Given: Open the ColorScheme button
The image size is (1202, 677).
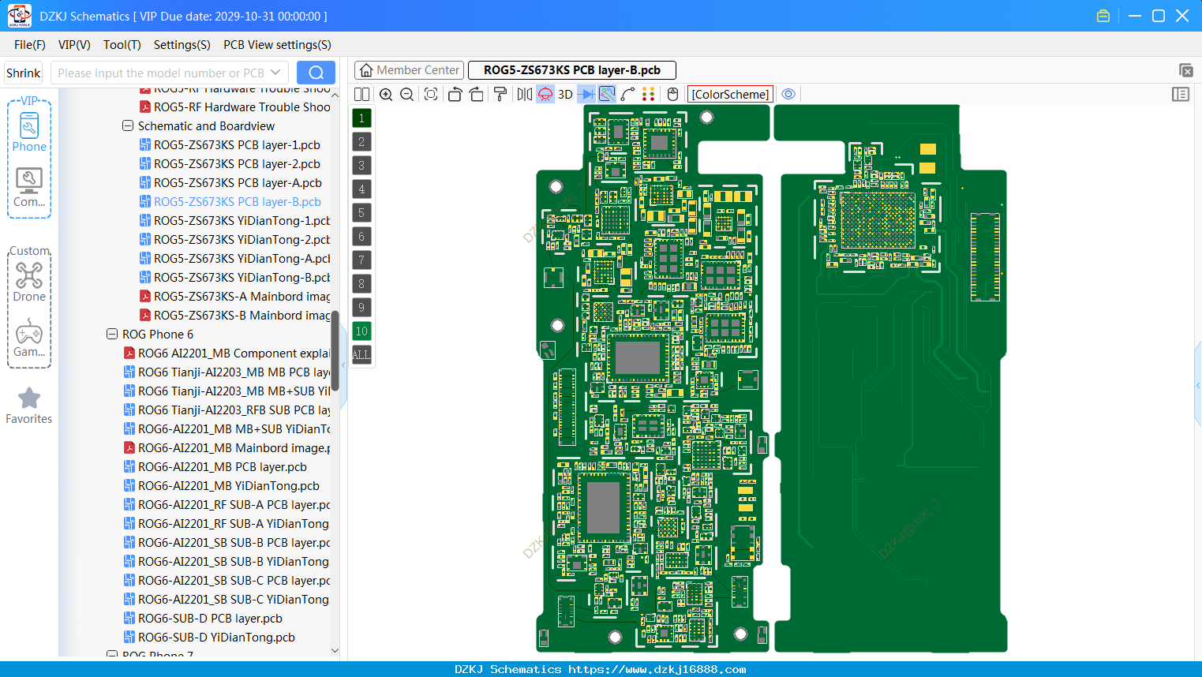Looking at the screenshot, I should coord(730,95).
